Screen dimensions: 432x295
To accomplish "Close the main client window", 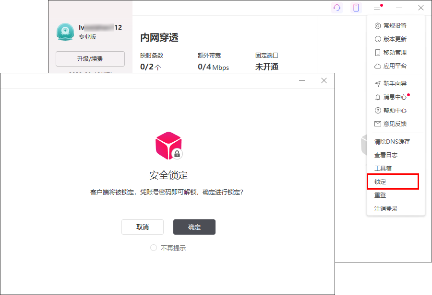I will [420, 8].
